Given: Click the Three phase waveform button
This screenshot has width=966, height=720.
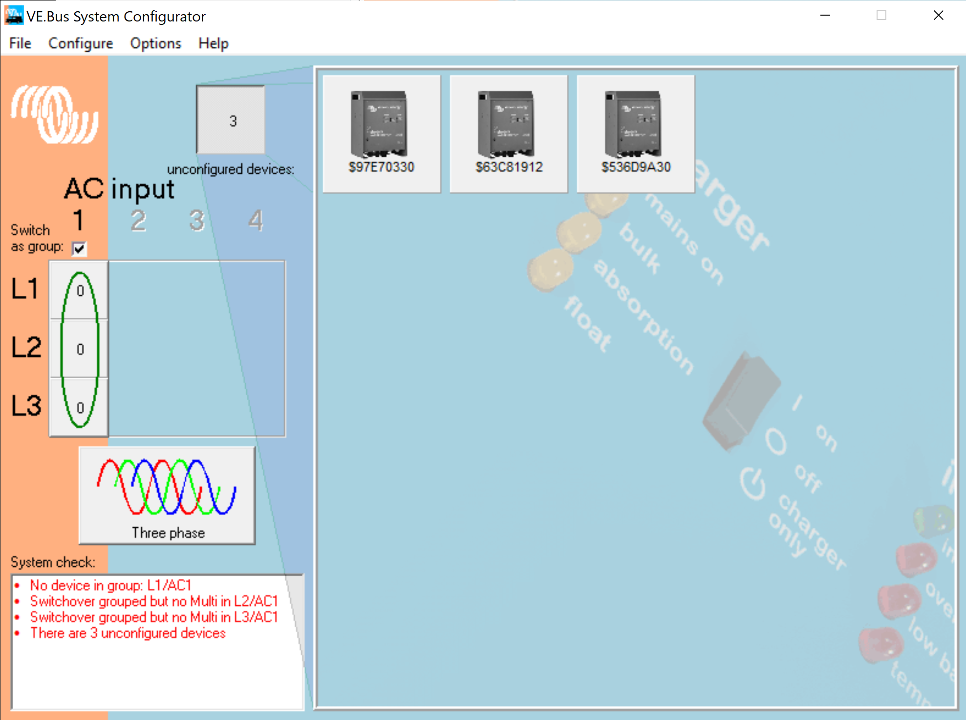Looking at the screenshot, I should click(167, 494).
